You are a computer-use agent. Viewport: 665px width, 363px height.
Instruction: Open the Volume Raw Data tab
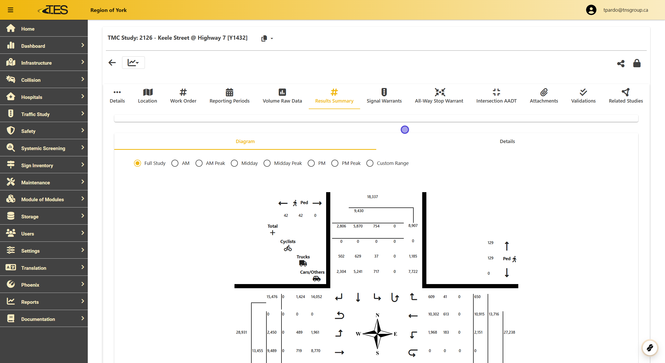[x=282, y=96]
